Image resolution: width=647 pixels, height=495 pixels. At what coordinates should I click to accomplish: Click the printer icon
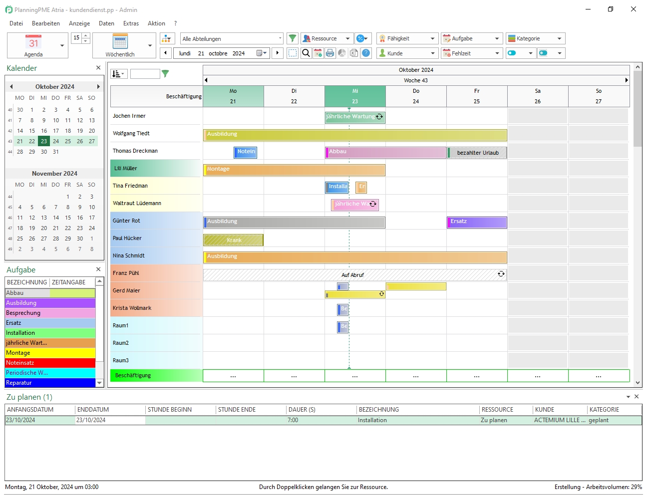[330, 53]
